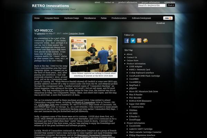This screenshot has width=207, height=138.
Task: Click the Find it search button
Action: tap(171, 5)
